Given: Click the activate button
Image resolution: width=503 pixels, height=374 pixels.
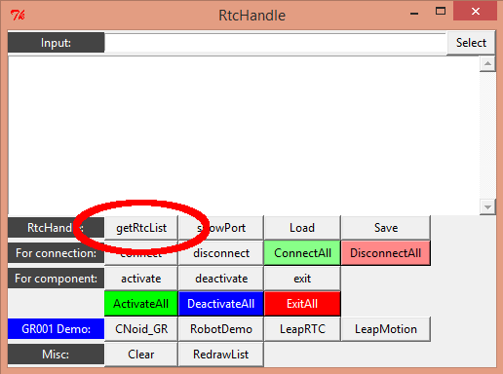Looking at the screenshot, I should click(x=141, y=279).
